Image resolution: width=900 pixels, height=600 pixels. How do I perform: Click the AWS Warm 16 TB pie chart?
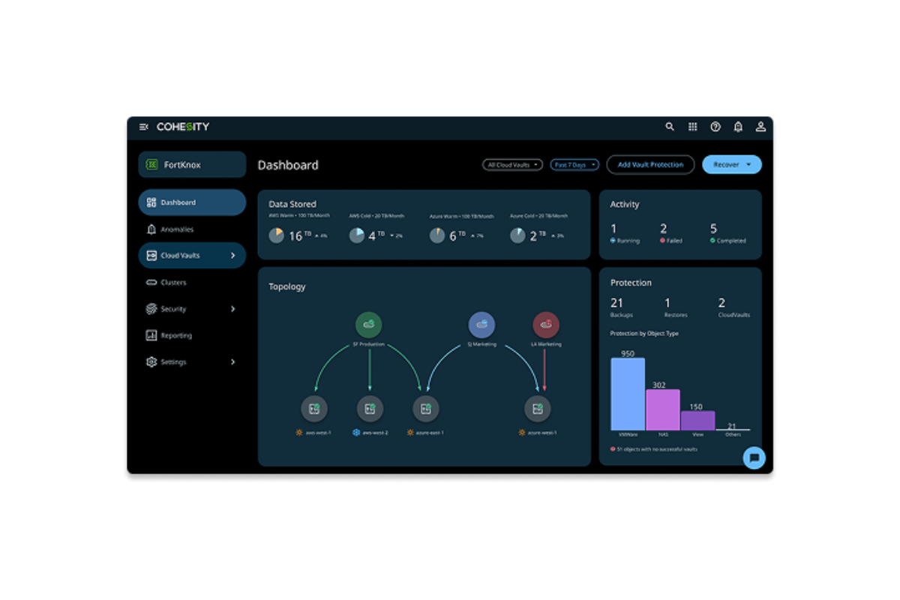click(x=277, y=235)
